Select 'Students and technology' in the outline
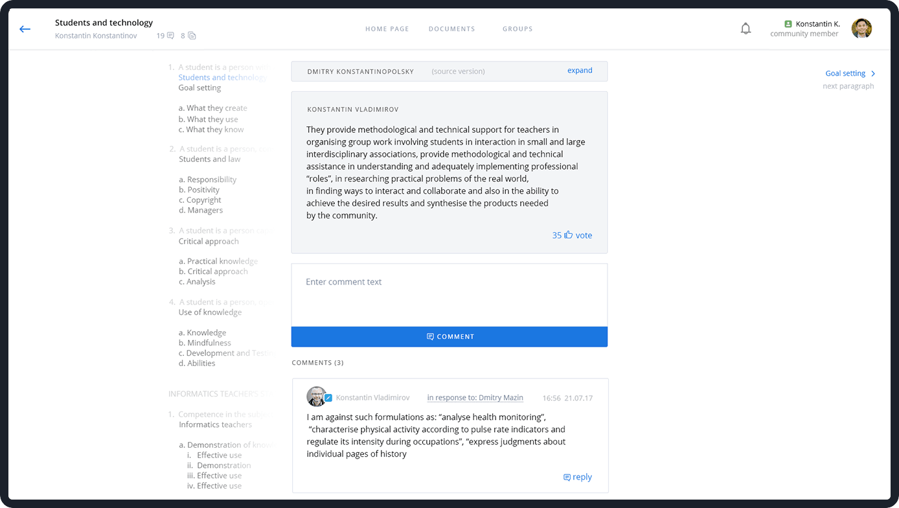The height and width of the screenshot is (508, 899). (x=222, y=78)
